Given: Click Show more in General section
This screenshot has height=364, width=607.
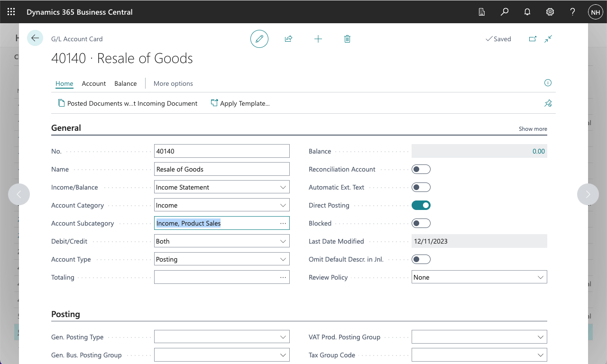Looking at the screenshot, I should 533,129.
